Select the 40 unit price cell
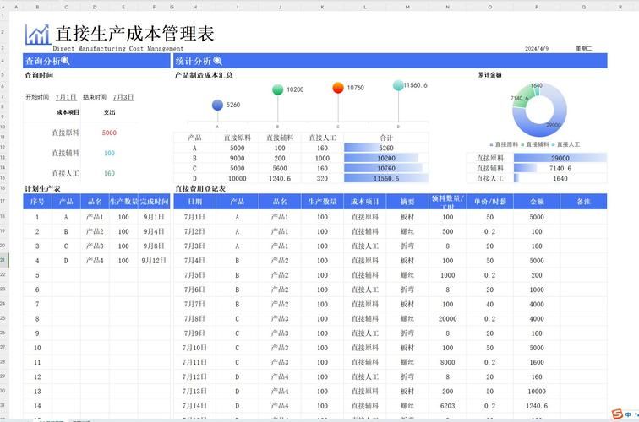 [x=490, y=304]
